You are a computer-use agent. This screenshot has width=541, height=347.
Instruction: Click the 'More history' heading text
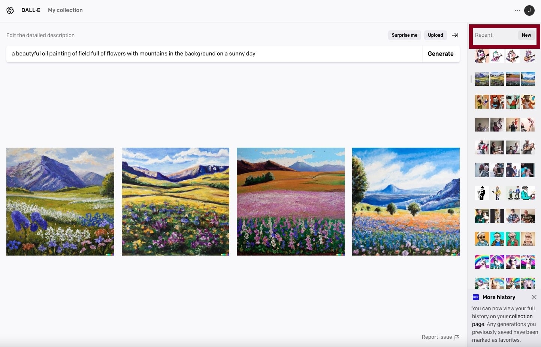coord(499,297)
